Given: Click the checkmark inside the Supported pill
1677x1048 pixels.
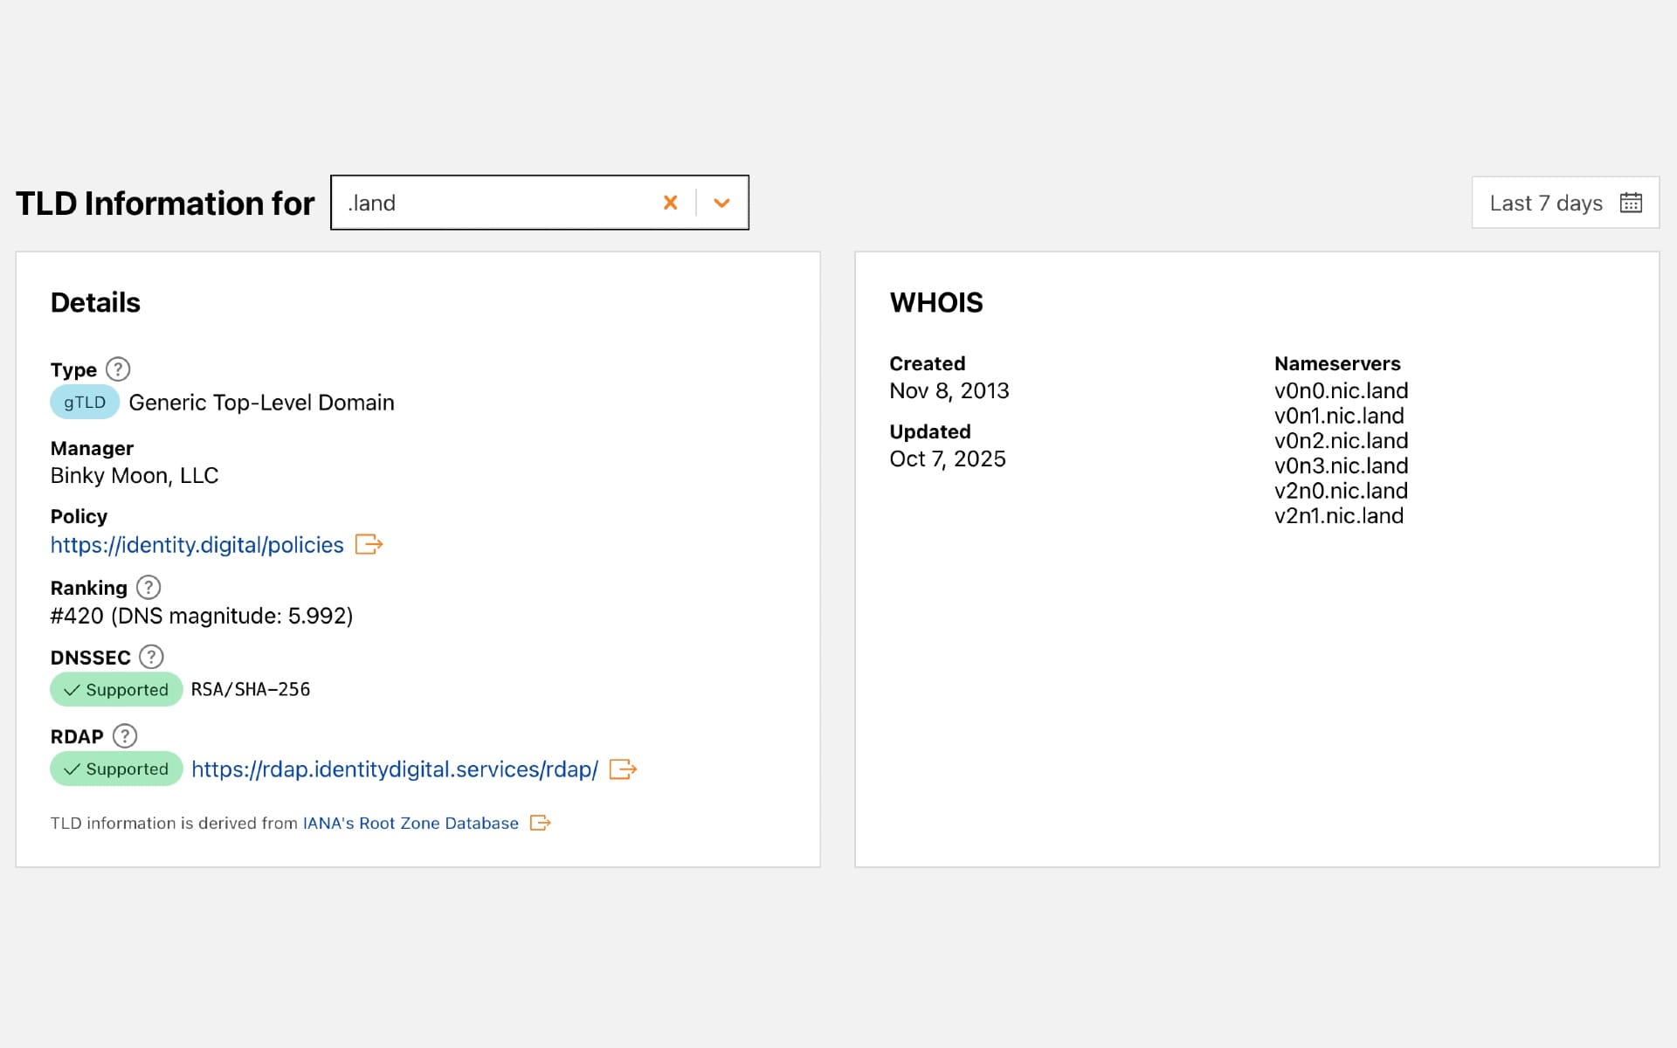Looking at the screenshot, I should (72, 689).
